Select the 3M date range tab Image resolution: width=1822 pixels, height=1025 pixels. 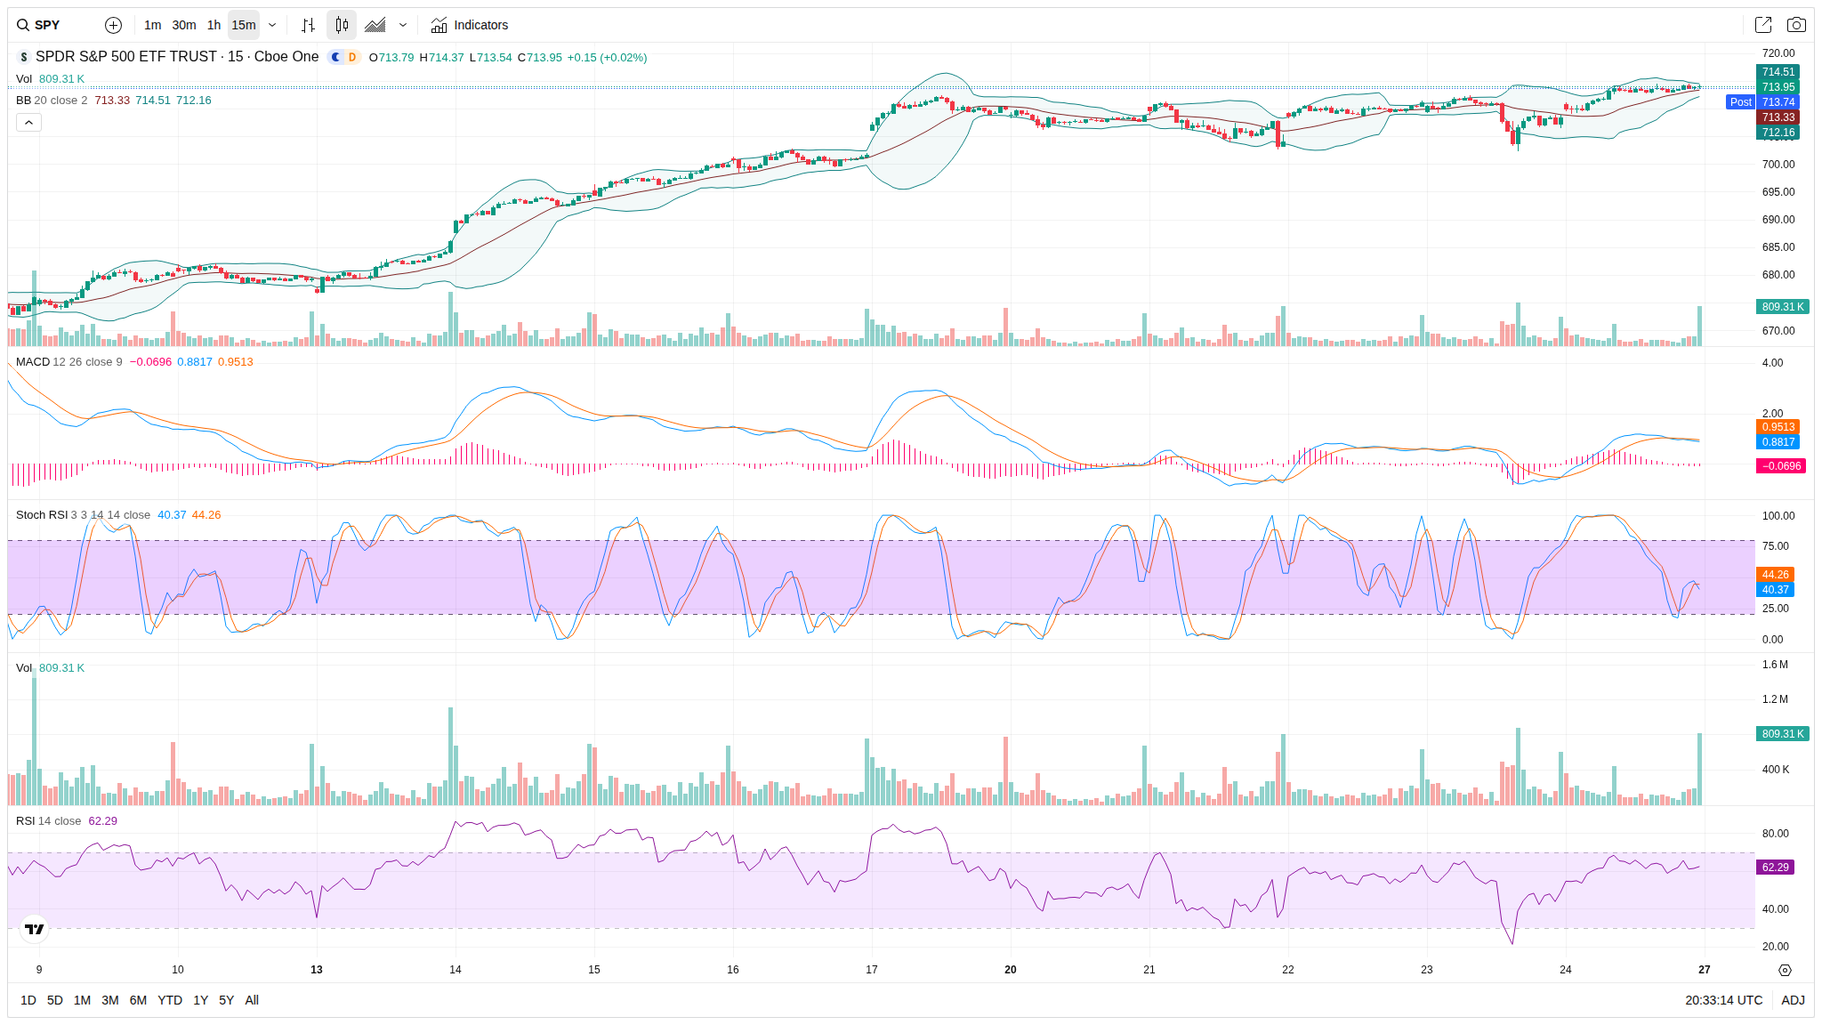(110, 1000)
